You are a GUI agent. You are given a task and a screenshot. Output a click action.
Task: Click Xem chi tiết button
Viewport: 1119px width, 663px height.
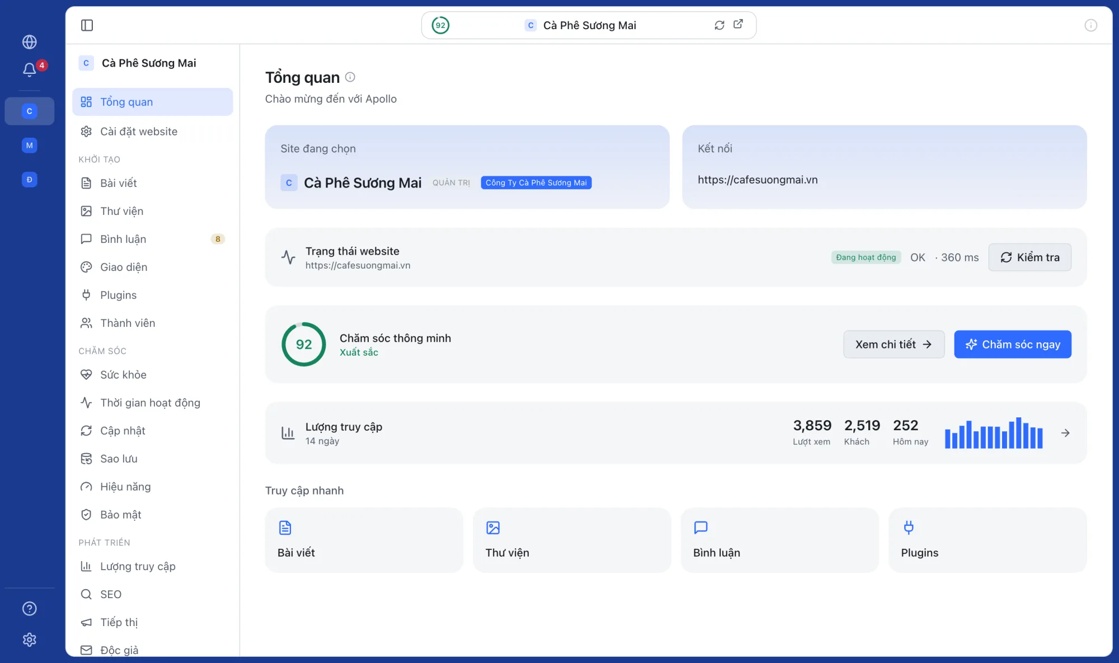894,345
